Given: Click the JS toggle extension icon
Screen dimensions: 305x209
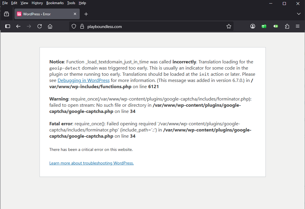Looking at the screenshot, I should click(x=276, y=26).
